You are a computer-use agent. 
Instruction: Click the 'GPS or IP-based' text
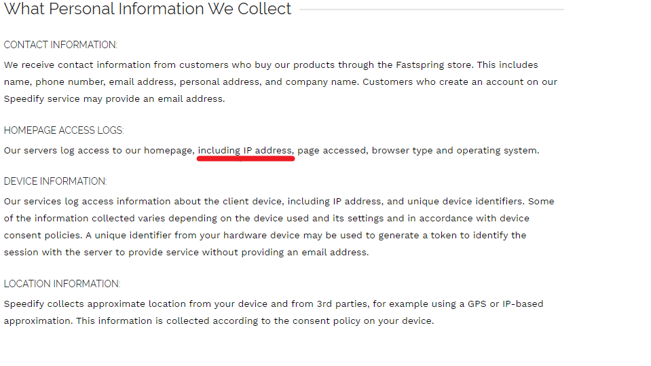[505, 304]
